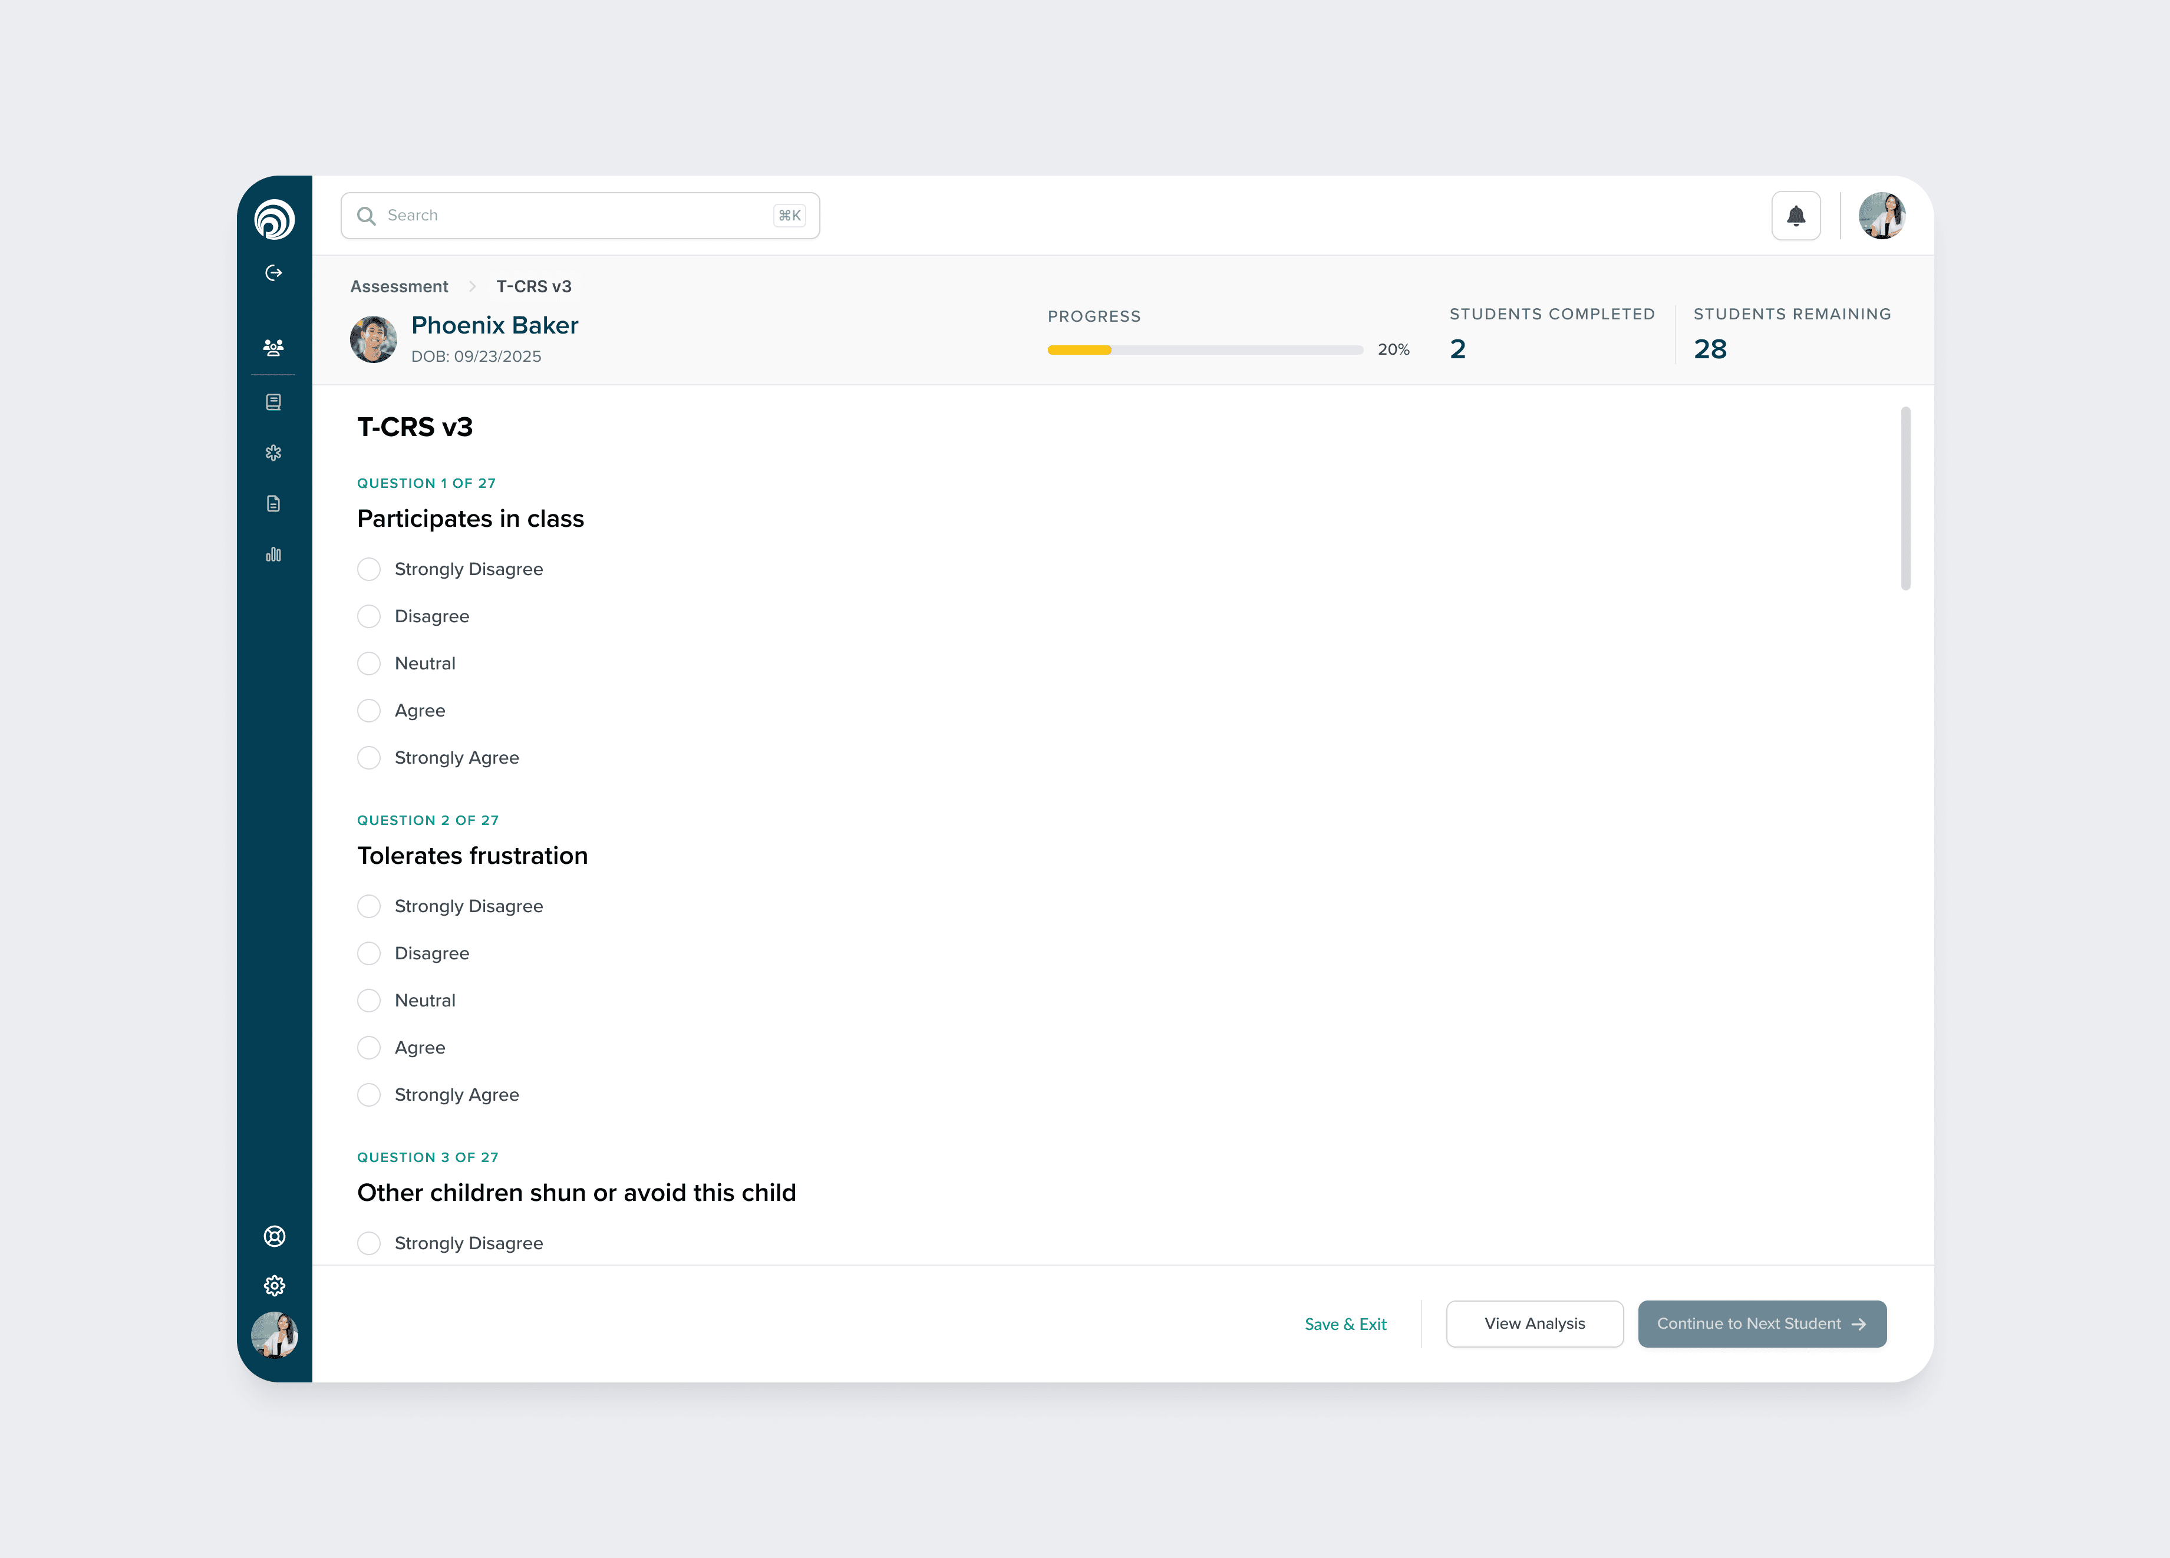This screenshot has width=2170, height=1558.
Task: Go to Assessment breadcrumb link
Action: pyautogui.click(x=399, y=287)
